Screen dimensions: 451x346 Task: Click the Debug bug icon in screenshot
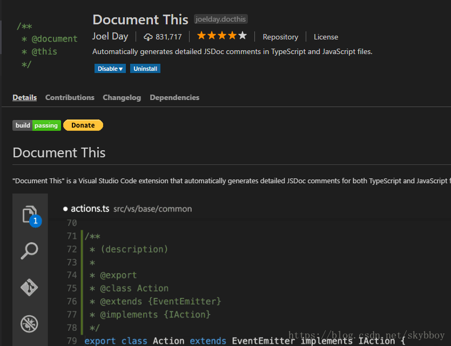click(x=29, y=323)
